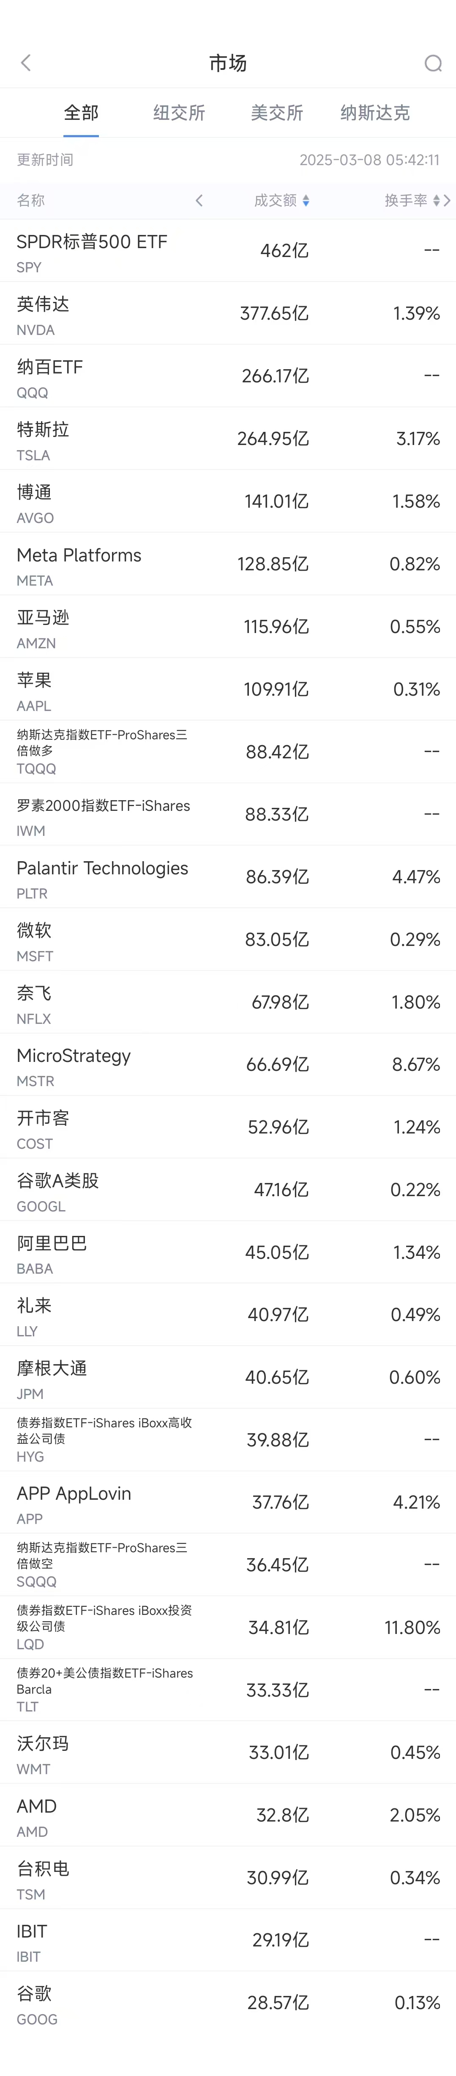Open search with magnifier icon
This screenshot has width=456, height=2076.
433,63
